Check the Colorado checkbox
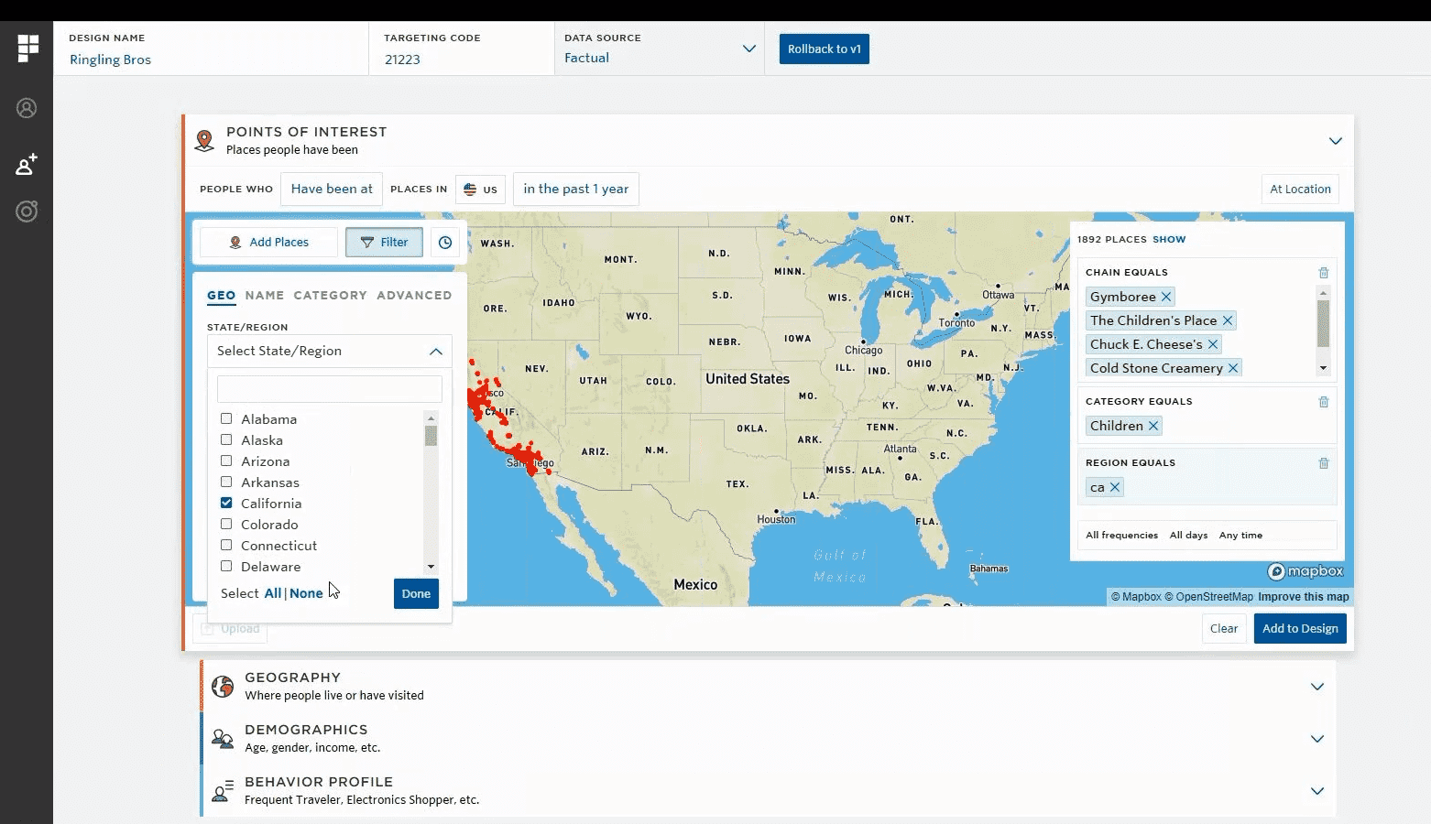The height and width of the screenshot is (824, 1431). point(226,524)
